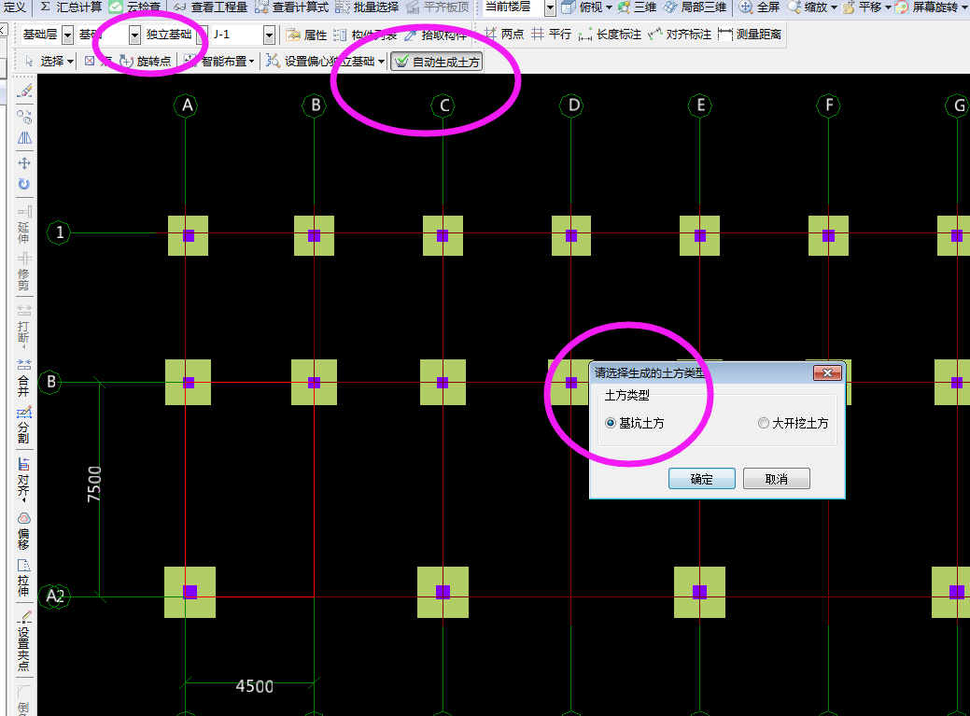
Task: Activate 批量选择 batch select
Action: (368, 7)
